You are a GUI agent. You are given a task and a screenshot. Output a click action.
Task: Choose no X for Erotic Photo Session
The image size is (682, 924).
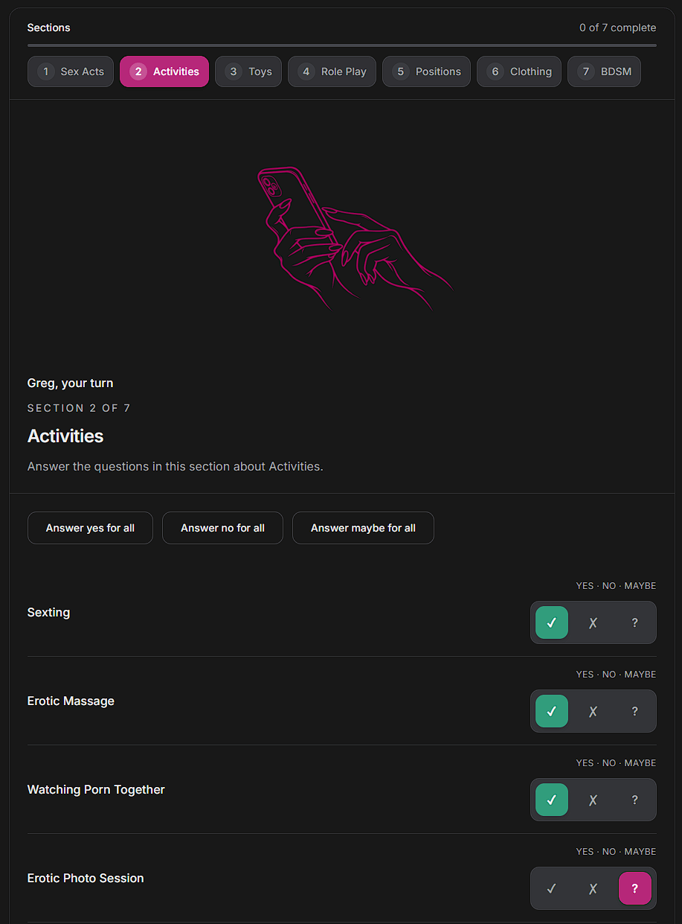click(593, 888)
